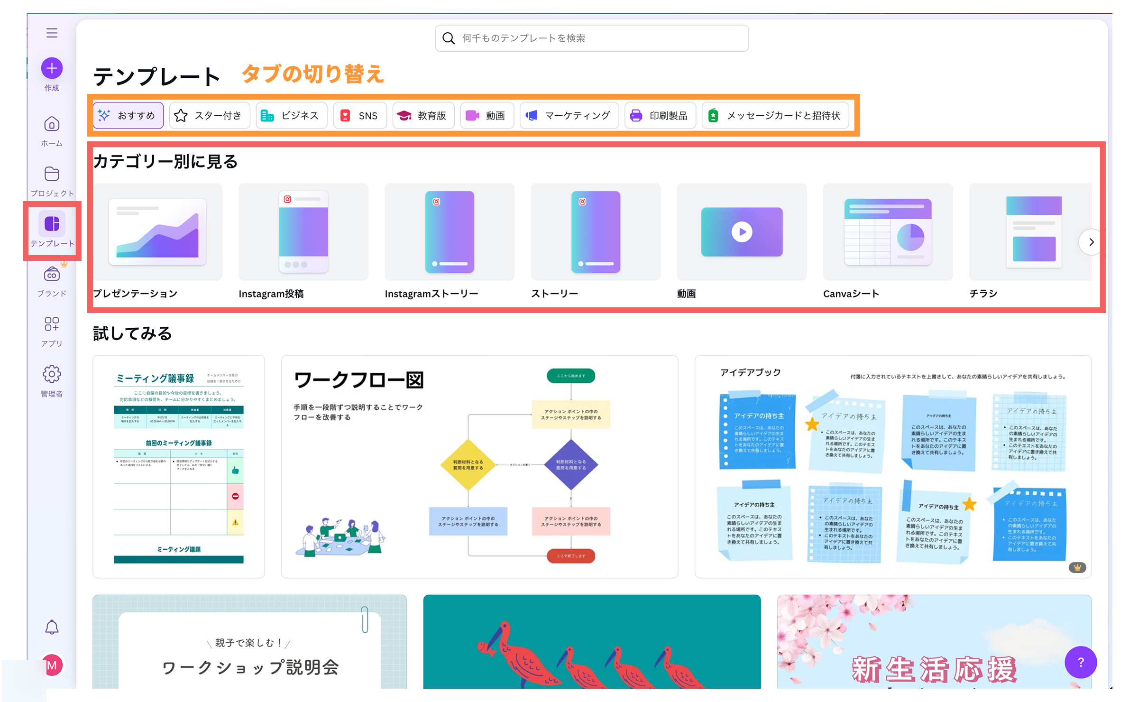Screen dimensions: 1138x702
Task: Switch to 教育版 tab
Action: 423,115
